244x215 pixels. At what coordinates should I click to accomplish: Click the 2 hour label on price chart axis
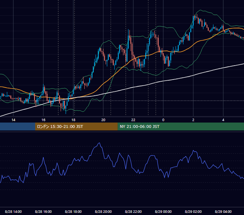[193, 120]
